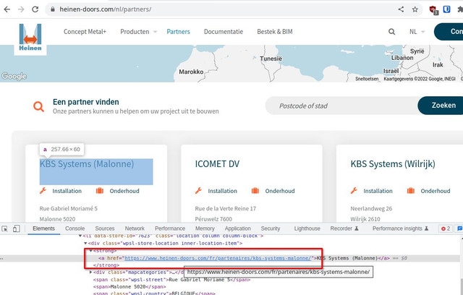
Task: Switch to the Memory tab
Action: pos(205,228)
